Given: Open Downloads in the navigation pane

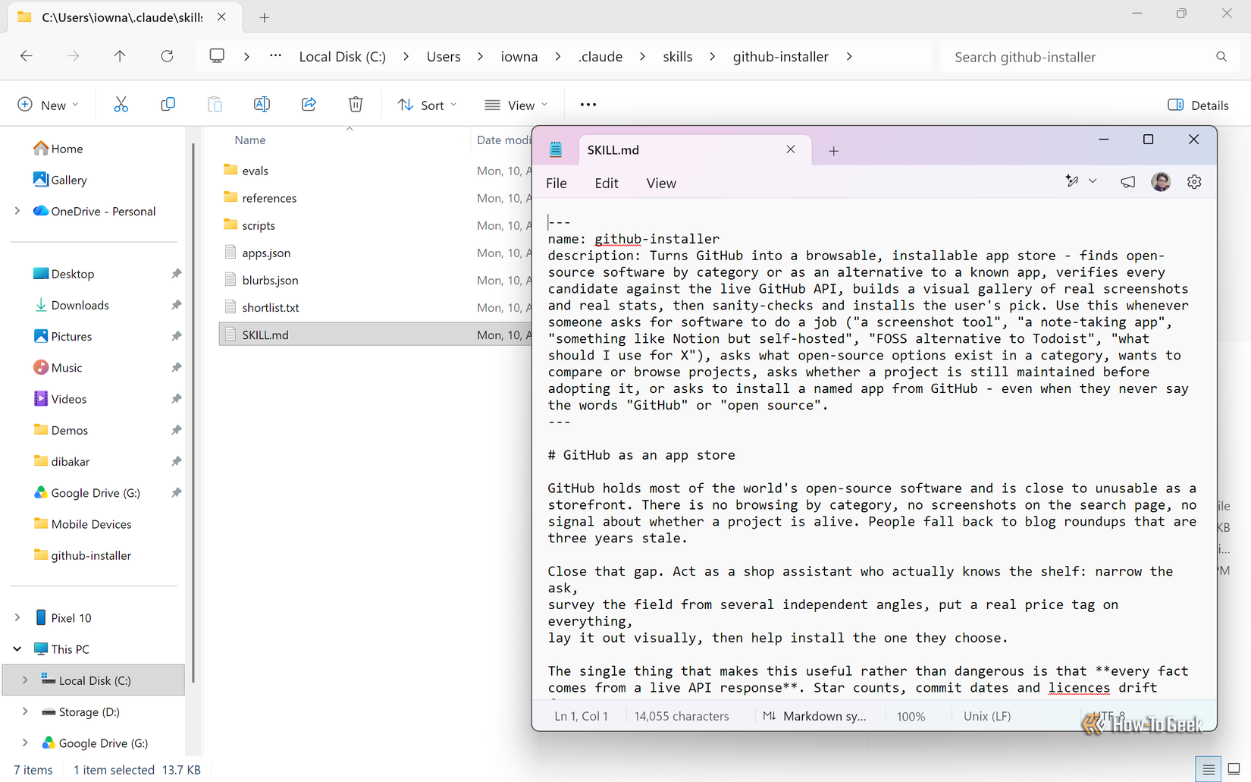Looking at the screenshot, I should (80, 305).
